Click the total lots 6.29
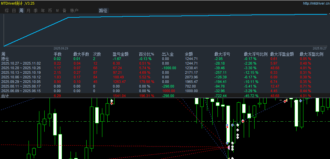 coord(57,96)
